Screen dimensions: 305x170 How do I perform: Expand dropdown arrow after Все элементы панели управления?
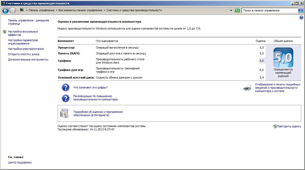(x=104, y=10)
